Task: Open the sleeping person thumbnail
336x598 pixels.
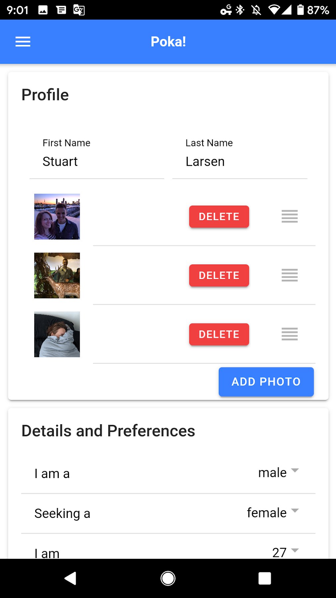Action: pos(57,334)
